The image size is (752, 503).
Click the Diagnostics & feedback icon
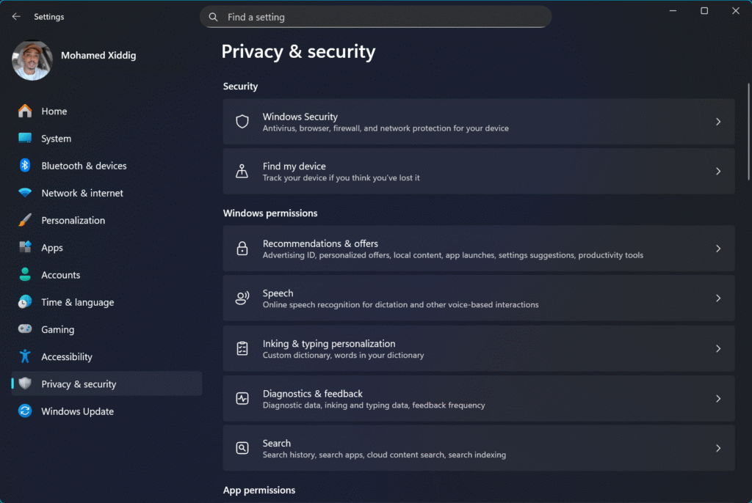242,399
